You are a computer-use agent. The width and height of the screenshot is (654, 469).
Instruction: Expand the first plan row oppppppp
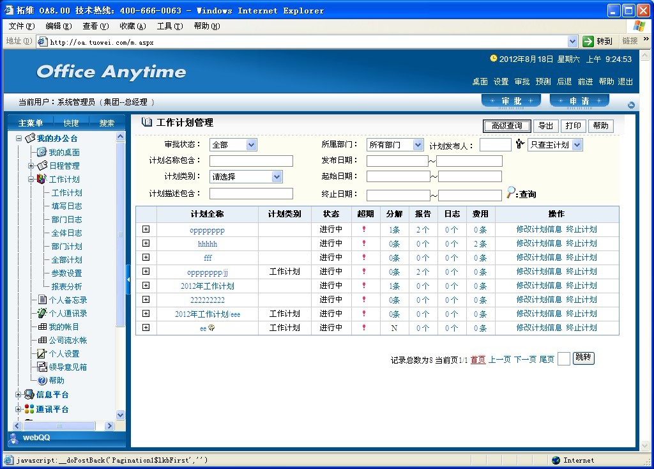tap(146, 229)
